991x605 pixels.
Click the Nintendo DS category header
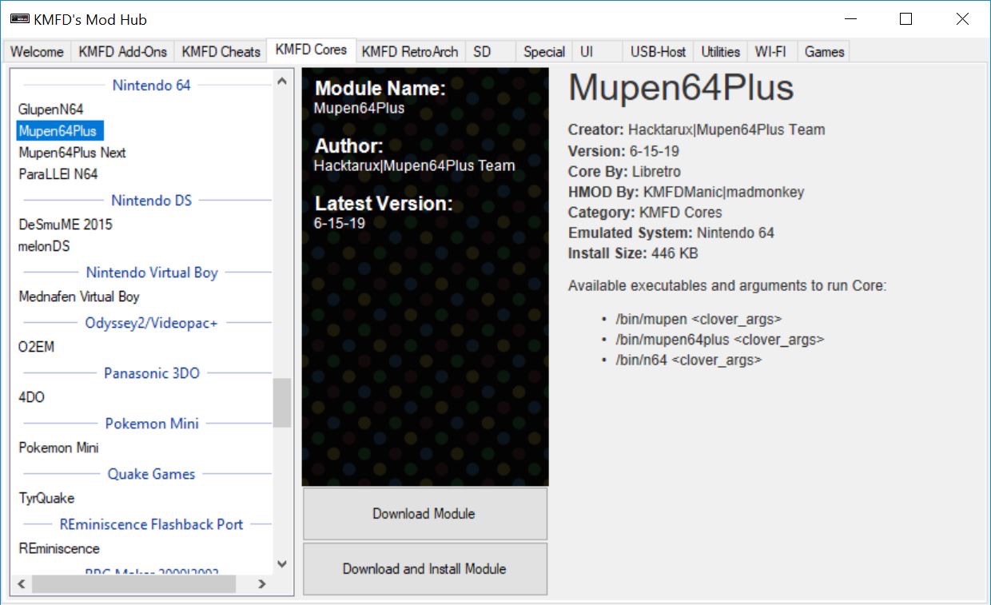click(x=151, y=200)
